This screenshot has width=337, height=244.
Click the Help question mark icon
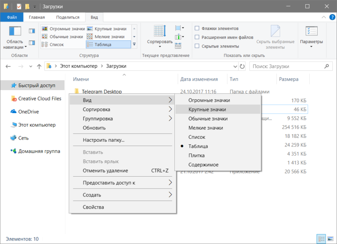332,17
